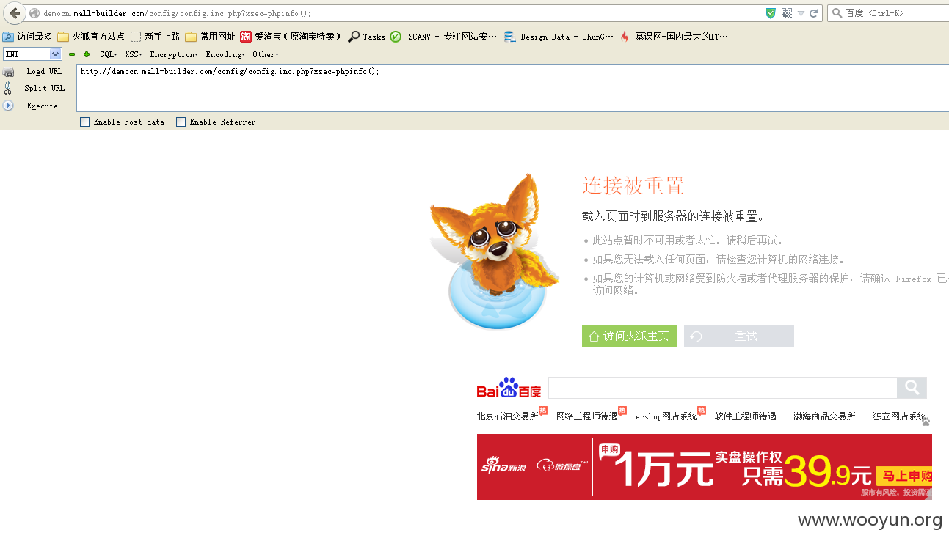
Task: Click the 连接被重置 heading
Action: point(633,185)
